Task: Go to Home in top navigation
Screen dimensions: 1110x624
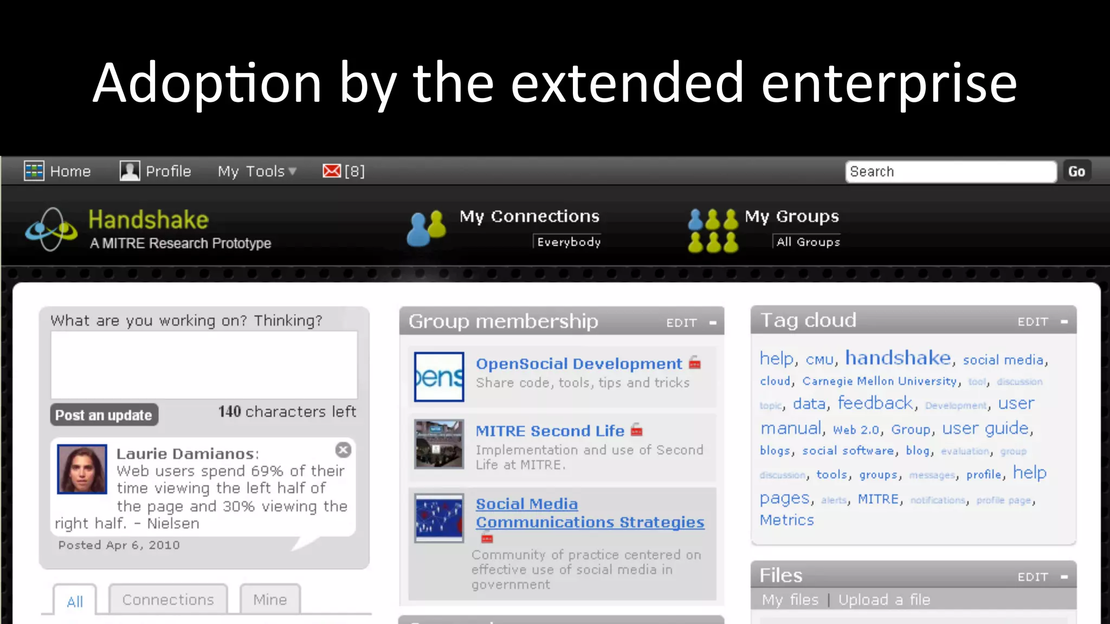Action: tap(70, 171)
